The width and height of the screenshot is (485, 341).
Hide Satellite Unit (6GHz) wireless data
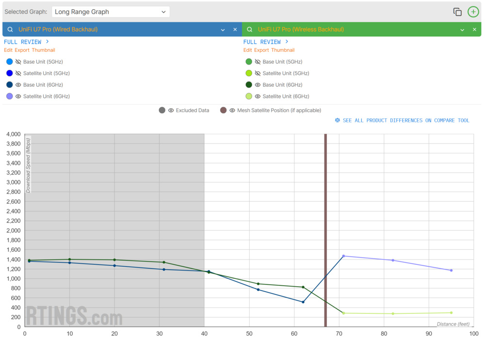(x=257, y=96)
